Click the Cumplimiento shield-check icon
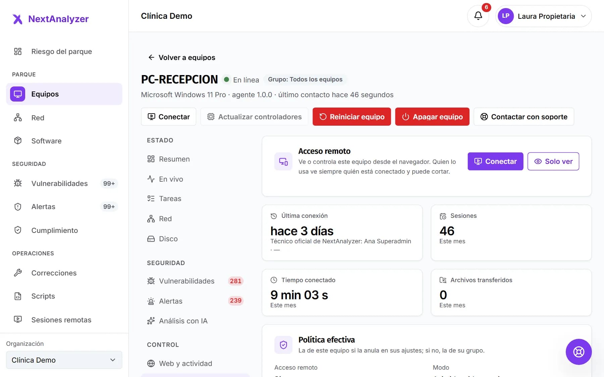 click(18, 230)
